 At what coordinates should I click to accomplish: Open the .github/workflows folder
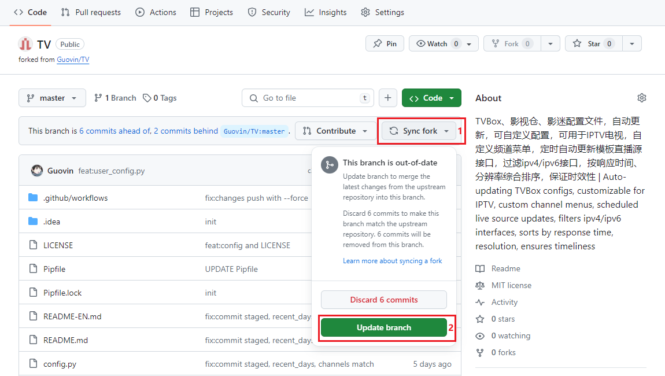(76, 198)
